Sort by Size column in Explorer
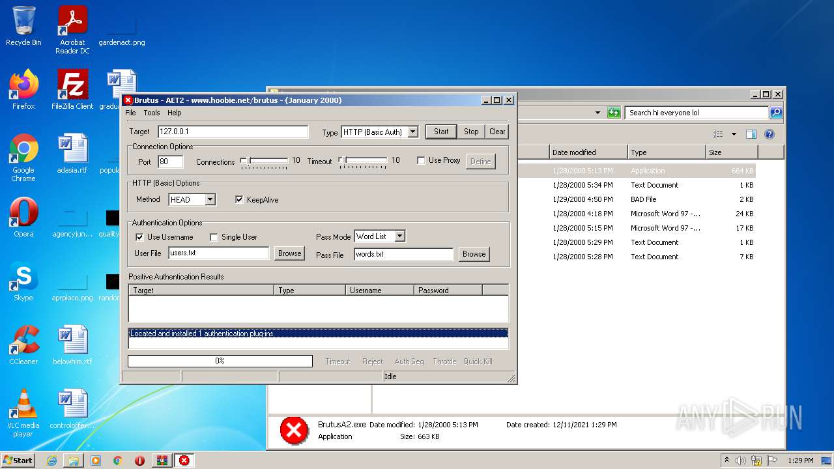 click(x=732, y=152)
